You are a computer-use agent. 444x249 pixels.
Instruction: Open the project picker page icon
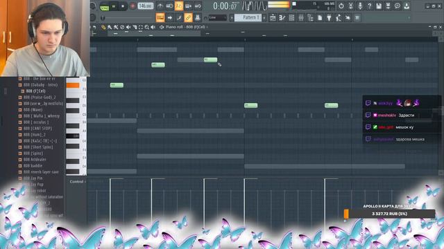[x=320, y=18]
